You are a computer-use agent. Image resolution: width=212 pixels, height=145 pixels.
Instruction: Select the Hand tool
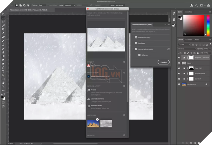click(3, 83)
